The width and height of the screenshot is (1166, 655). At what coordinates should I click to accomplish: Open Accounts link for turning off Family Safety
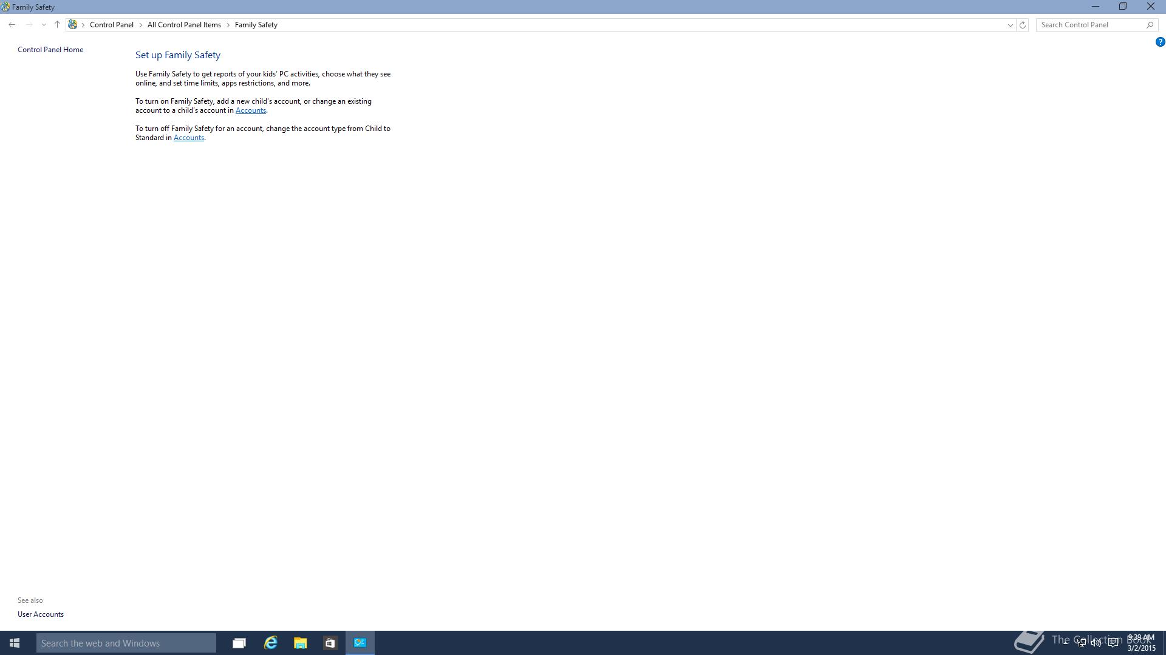point(189,138)
